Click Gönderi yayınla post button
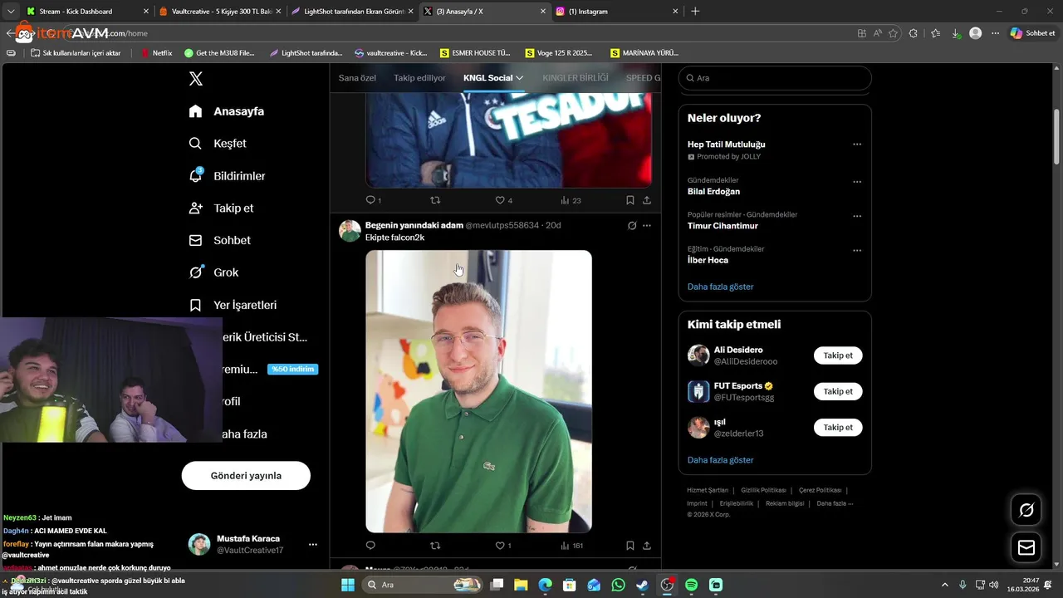Screen dimensions: 1063x598 (246, 476)
